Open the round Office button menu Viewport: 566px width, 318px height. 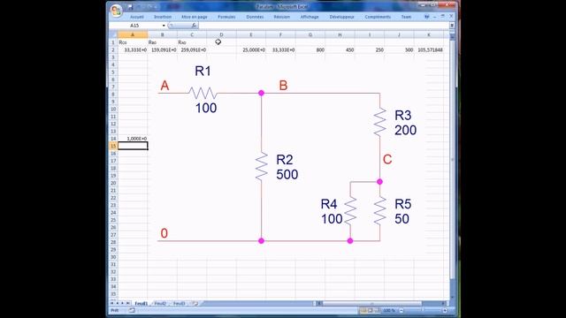tap(116, 10)
